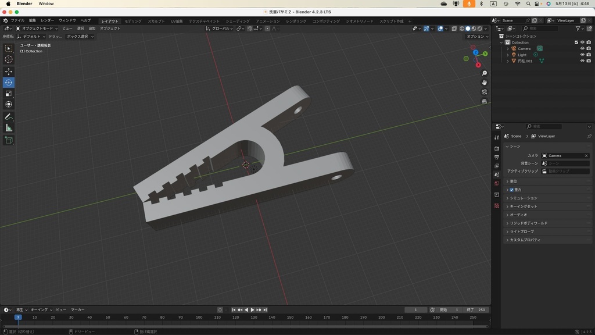Click the Add Cube tool icon

click(x=9, y=140)
